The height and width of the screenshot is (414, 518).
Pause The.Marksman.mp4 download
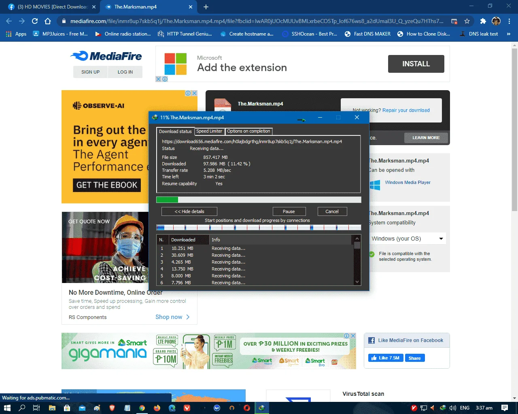[289, 211]
